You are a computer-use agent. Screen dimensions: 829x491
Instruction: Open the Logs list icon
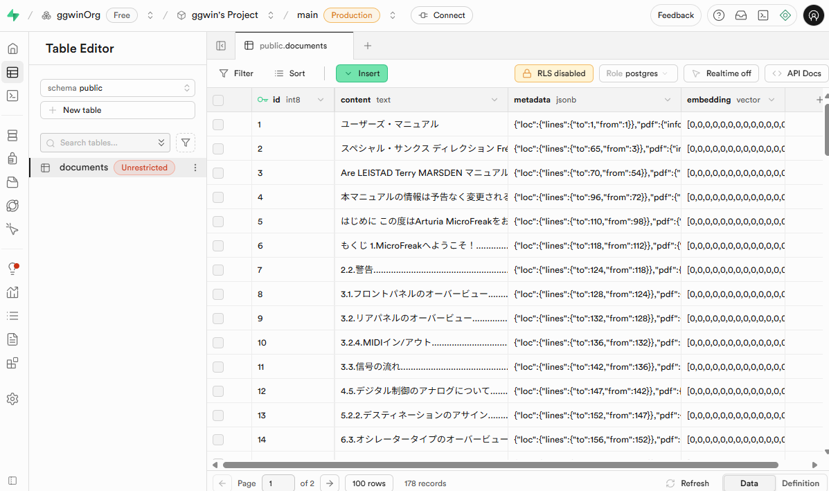pyautogui.click(x=12, y=316)
